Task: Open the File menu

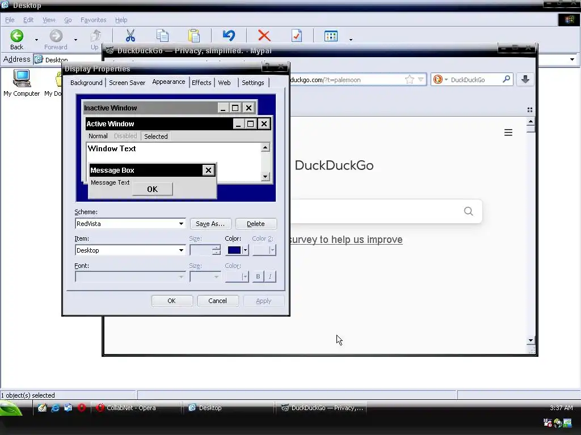Action: [x=10, y=20]
